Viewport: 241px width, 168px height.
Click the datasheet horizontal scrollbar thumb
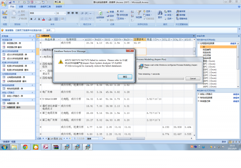pyautogui.click(x=131, y=138)
